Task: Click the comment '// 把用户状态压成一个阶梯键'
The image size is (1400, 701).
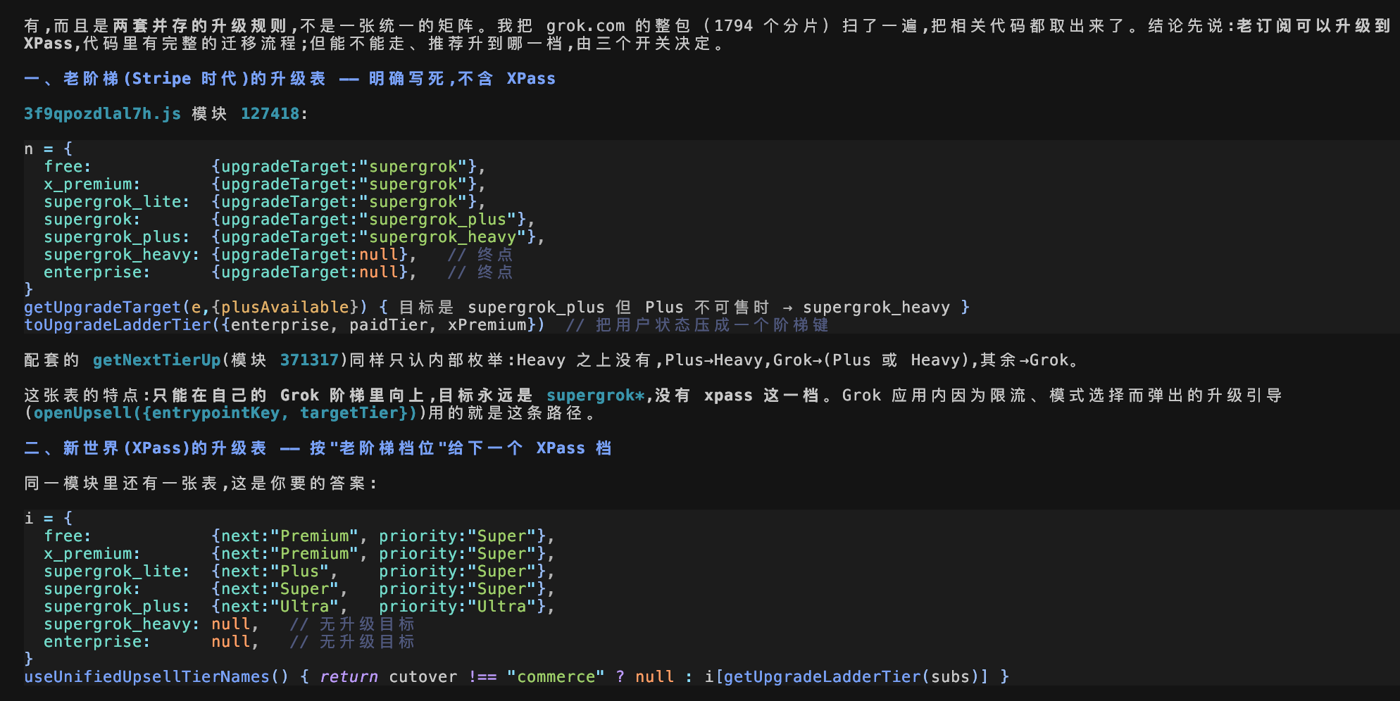Action: 697,325
